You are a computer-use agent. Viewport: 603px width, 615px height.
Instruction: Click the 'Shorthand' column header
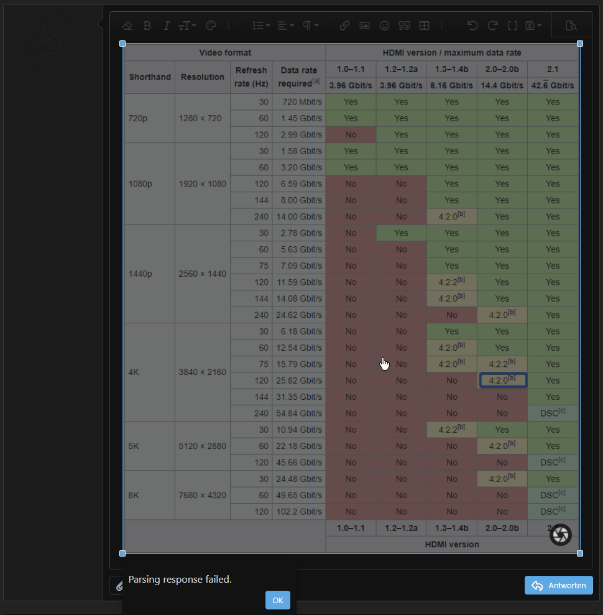150,77
